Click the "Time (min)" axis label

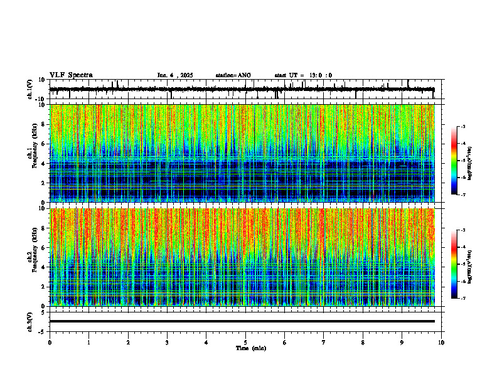click(x=251, y=348)
